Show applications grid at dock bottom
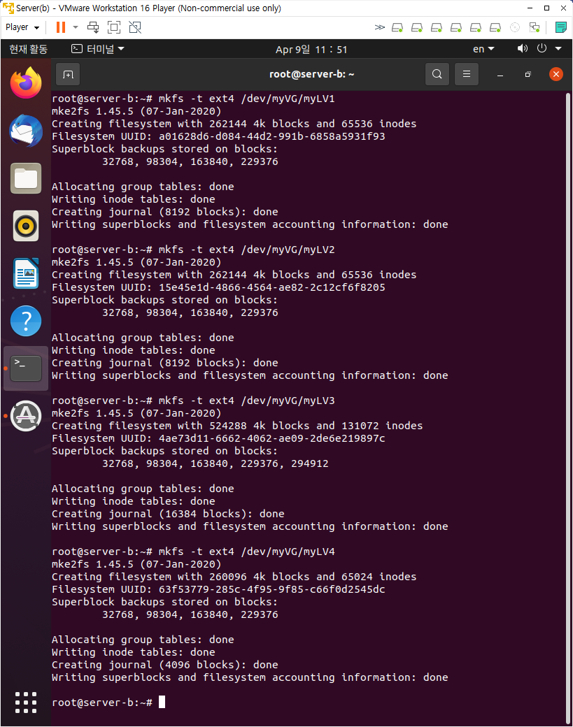573x727 pixels. [x=26, y=703]
